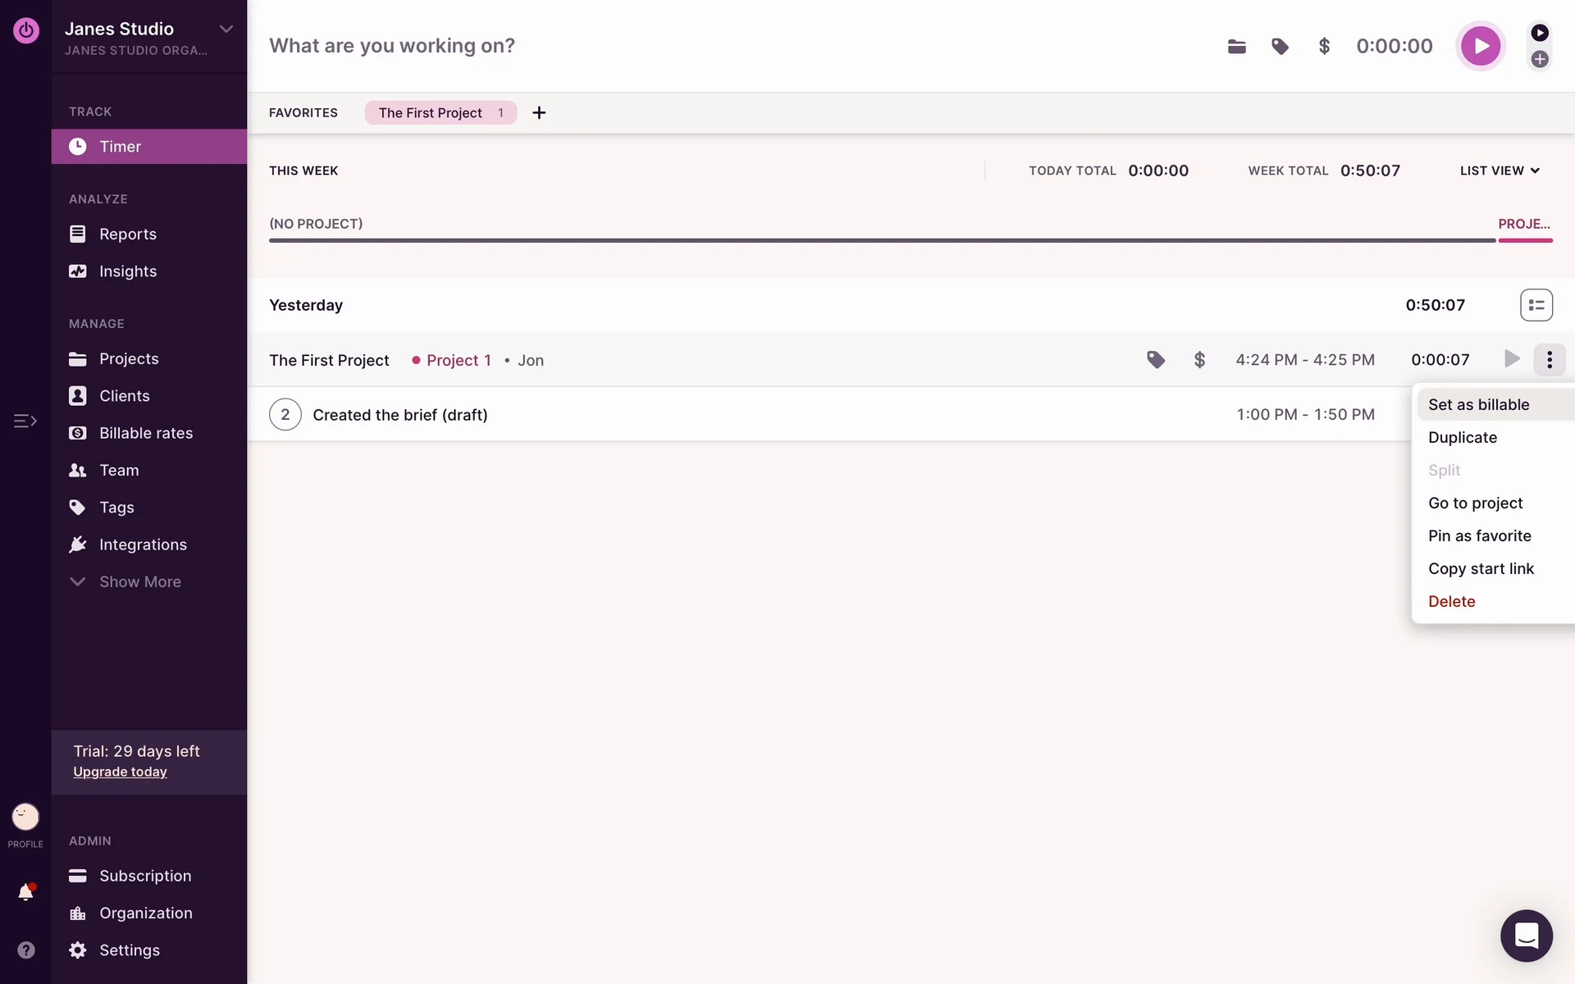Continue The First Project entry play icon
Viewport: 1575px width, 984px height.
1511,359
